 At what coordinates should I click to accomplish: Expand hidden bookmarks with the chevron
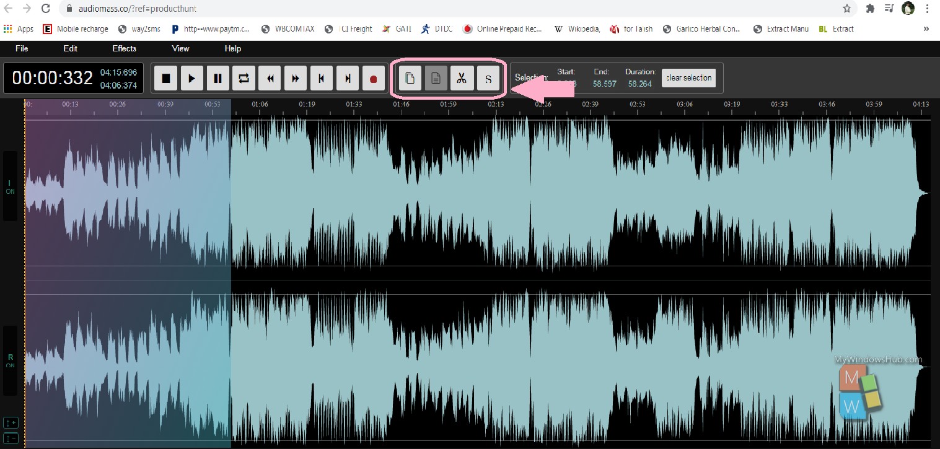pyautogui.click(x=926, y=28)
